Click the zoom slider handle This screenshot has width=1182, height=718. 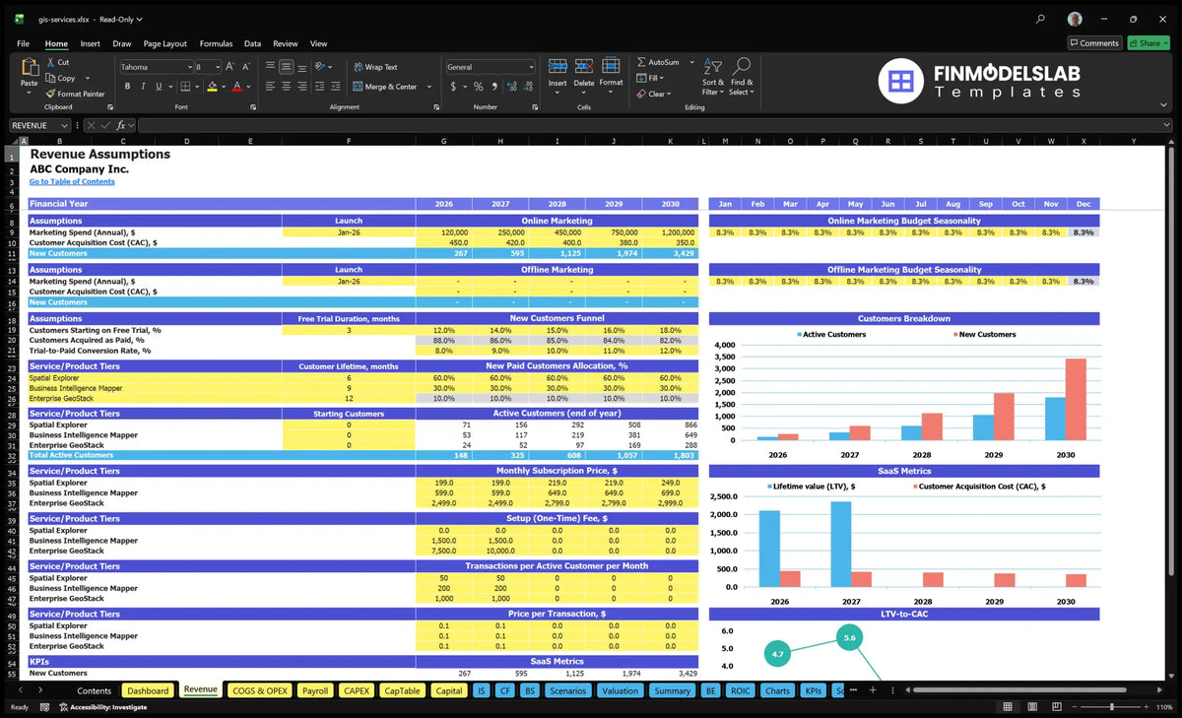(1111, 707)
